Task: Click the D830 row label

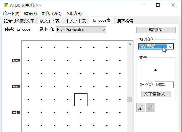Action: tap(16, 87)
